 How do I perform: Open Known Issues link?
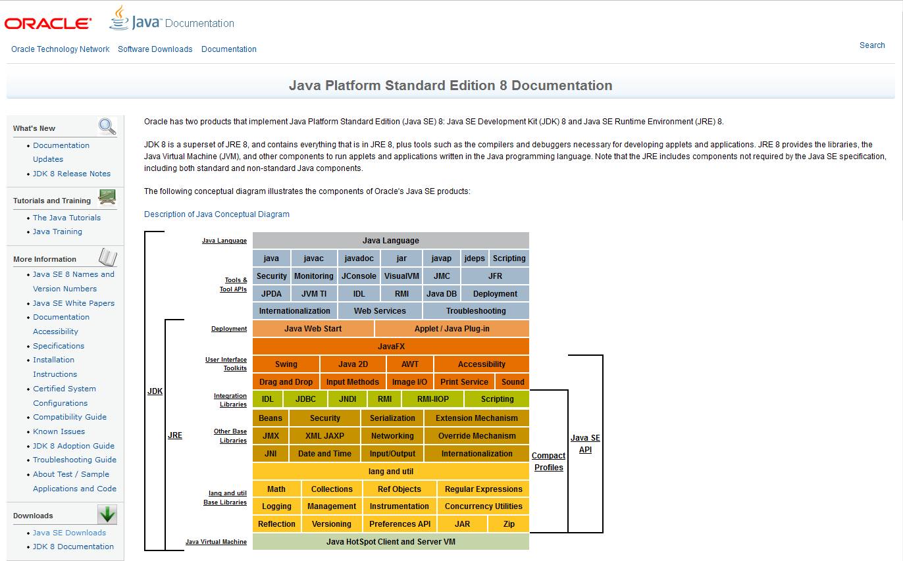coord(59,431)
